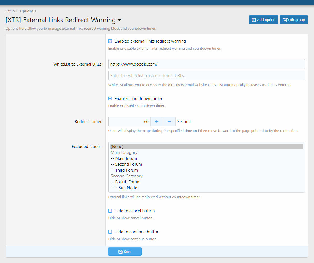Click the google.com whitelist URL field
314x263 pixels.
(x=206, y=64)
